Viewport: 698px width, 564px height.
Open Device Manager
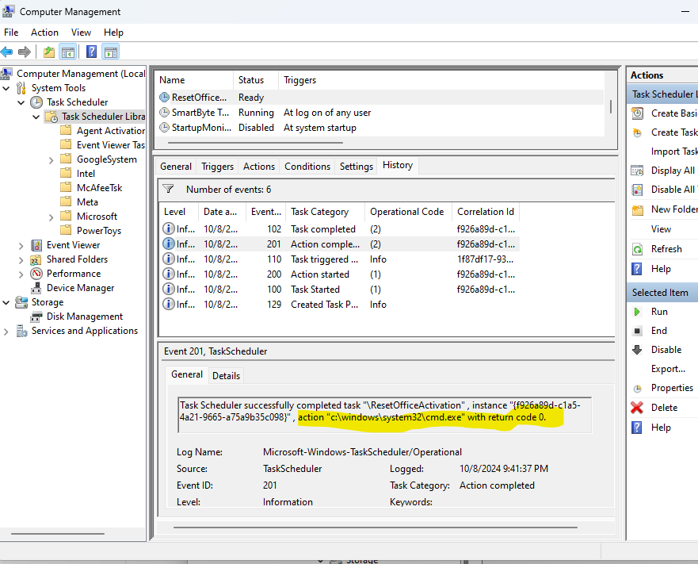coord(80,288)
